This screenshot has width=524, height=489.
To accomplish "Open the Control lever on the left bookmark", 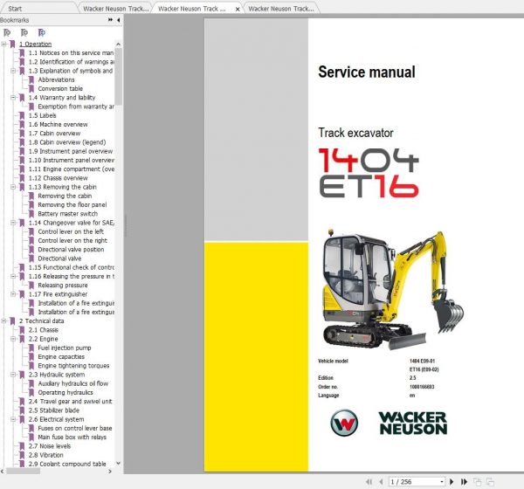I will (x=71, y=231).
